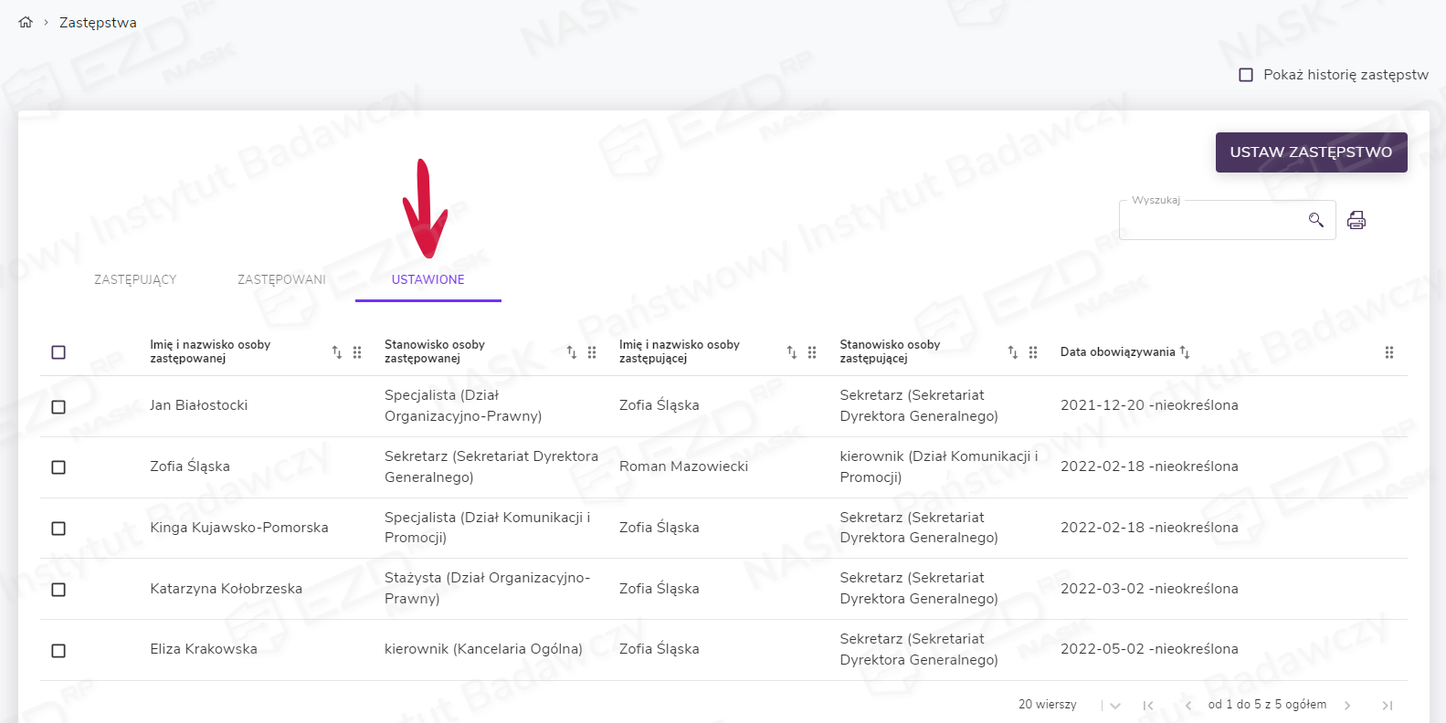This screenshot has height=723, width=1446.
Task: Open the Zastępowani tab
Action: (281, 279)
